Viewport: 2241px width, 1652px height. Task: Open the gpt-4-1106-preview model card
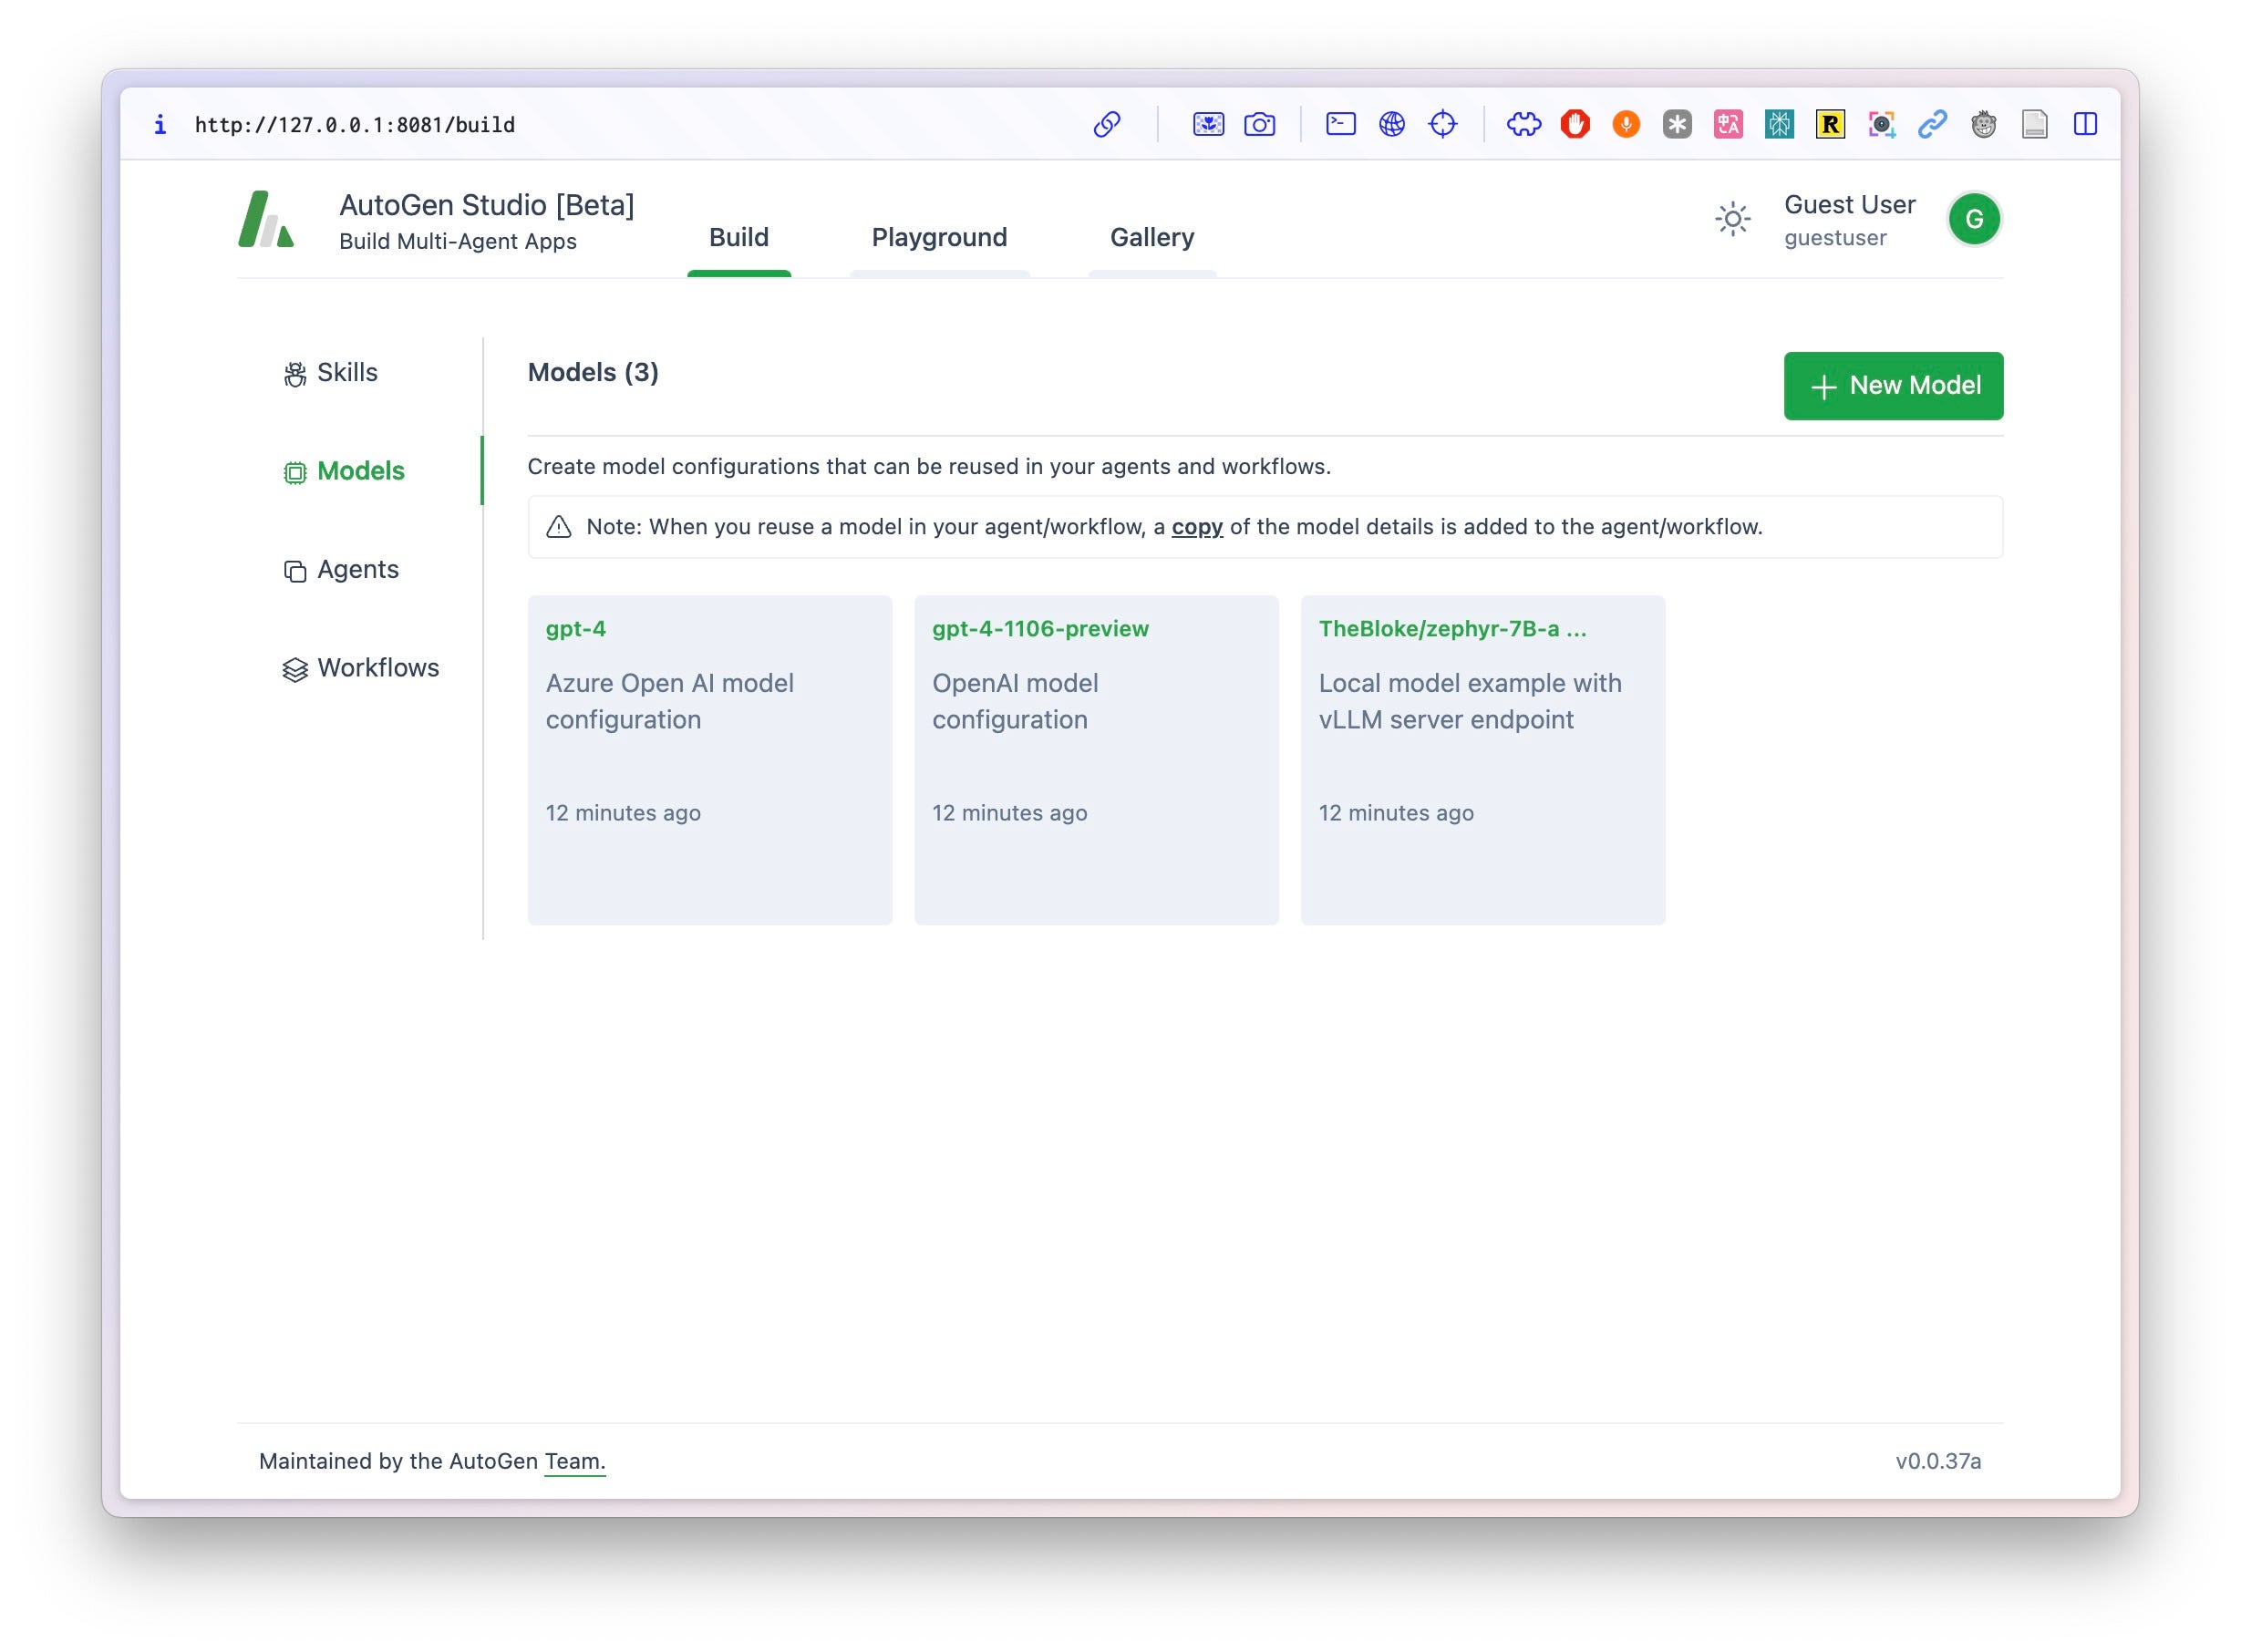tap(1096, 760)
